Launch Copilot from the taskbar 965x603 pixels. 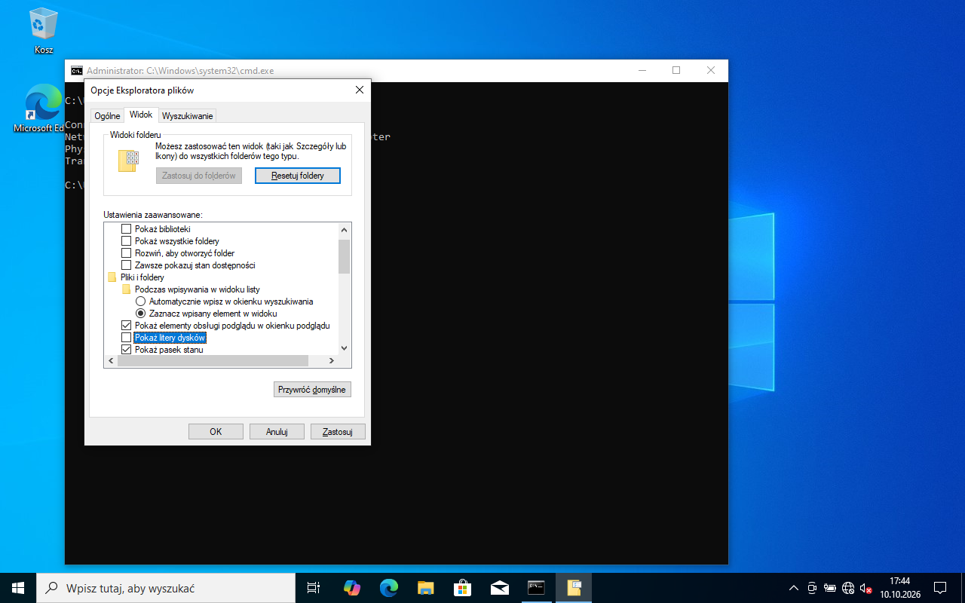pyautogui.click(x=351, y=588)
